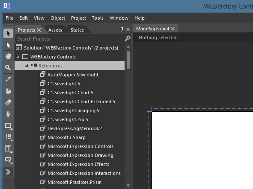Click the Projects panel scroll up arrow
Image resolution: width=253 pixels, height=189 pixels.
(x=128, y=47)
